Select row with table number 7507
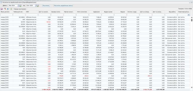 95,59
